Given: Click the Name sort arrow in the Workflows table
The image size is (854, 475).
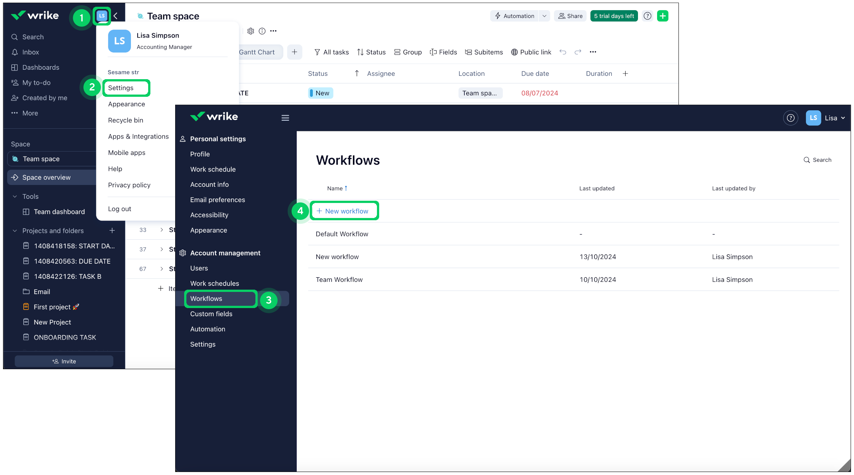Looking at the screenshot, I should click(346, 188).
